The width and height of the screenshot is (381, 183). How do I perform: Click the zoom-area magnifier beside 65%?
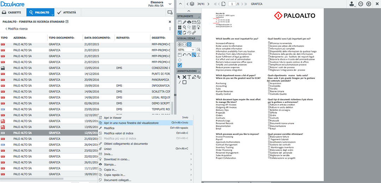tap(199, 50)
